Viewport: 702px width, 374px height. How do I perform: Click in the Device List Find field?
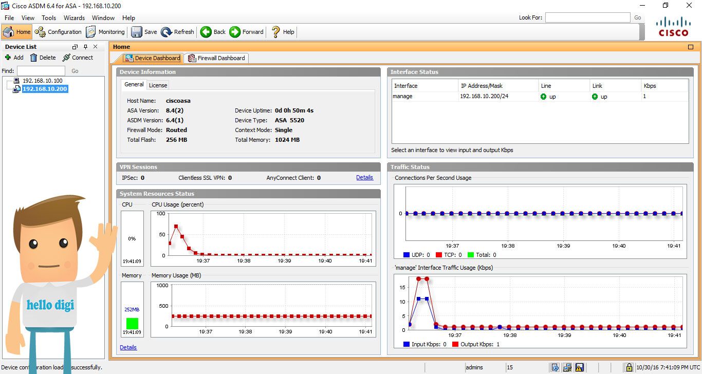(41, 71)
